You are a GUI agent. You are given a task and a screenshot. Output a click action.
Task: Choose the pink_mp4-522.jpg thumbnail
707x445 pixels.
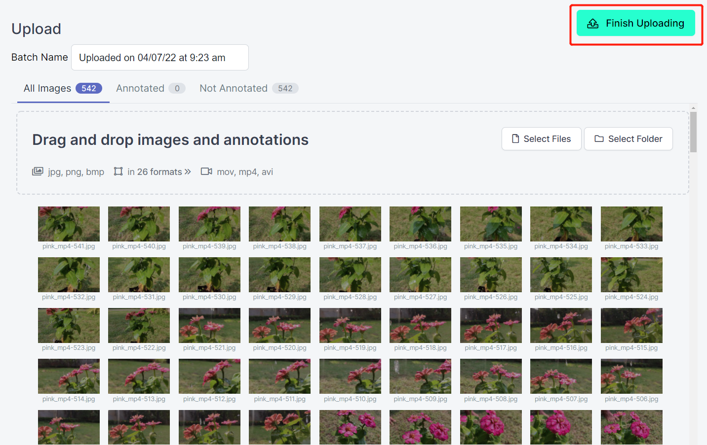click(139, 326)
